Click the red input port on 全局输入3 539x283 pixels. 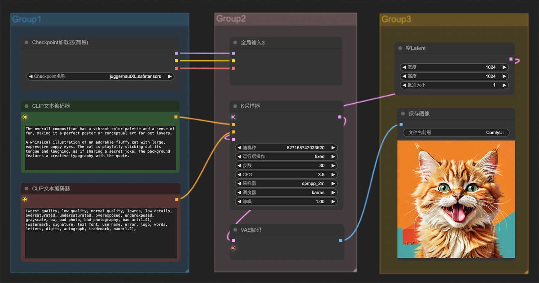[x=233, y=68]
